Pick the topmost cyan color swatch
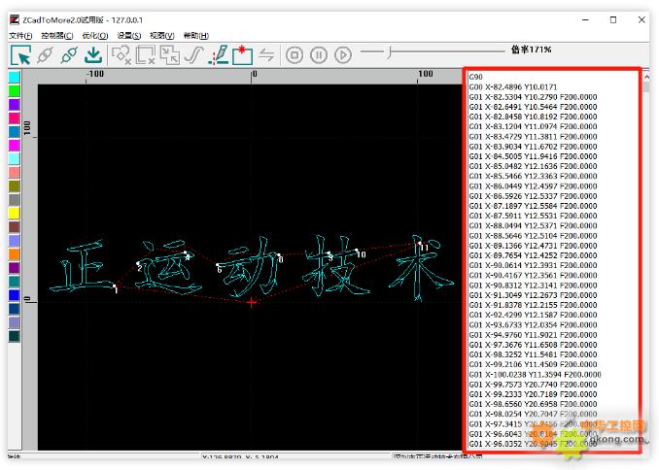 coord(15,77)
